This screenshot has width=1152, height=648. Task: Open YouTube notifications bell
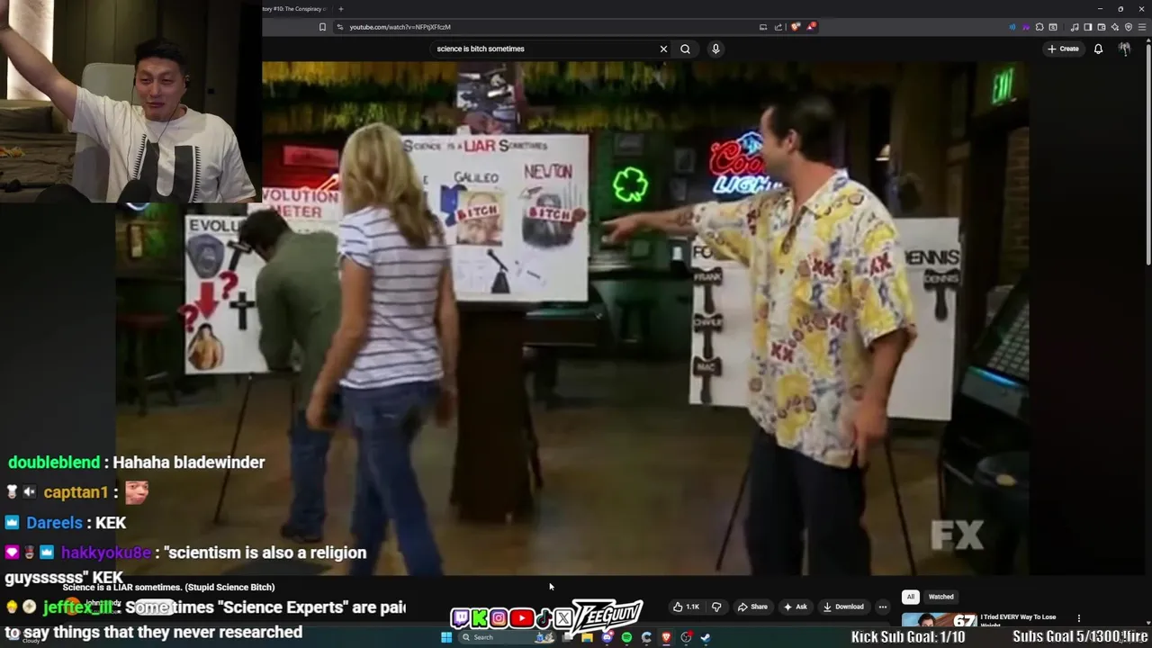pyautogui.click(x=1098, y=49)
